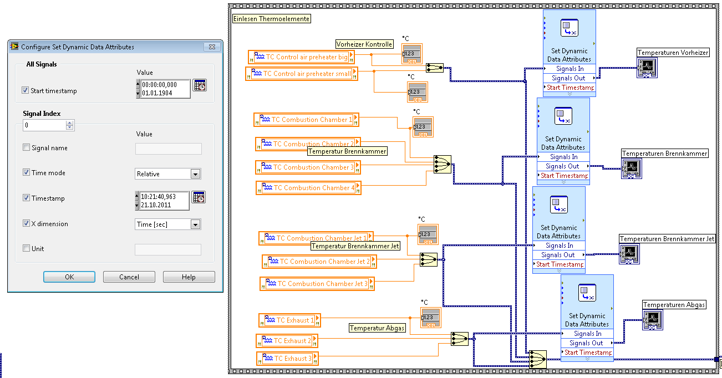
Task: Toggle the Timestamp checkbox under Signal Index
Action: pos(26,198)
